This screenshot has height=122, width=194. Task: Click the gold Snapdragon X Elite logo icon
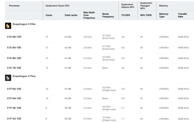click(8, 26)
